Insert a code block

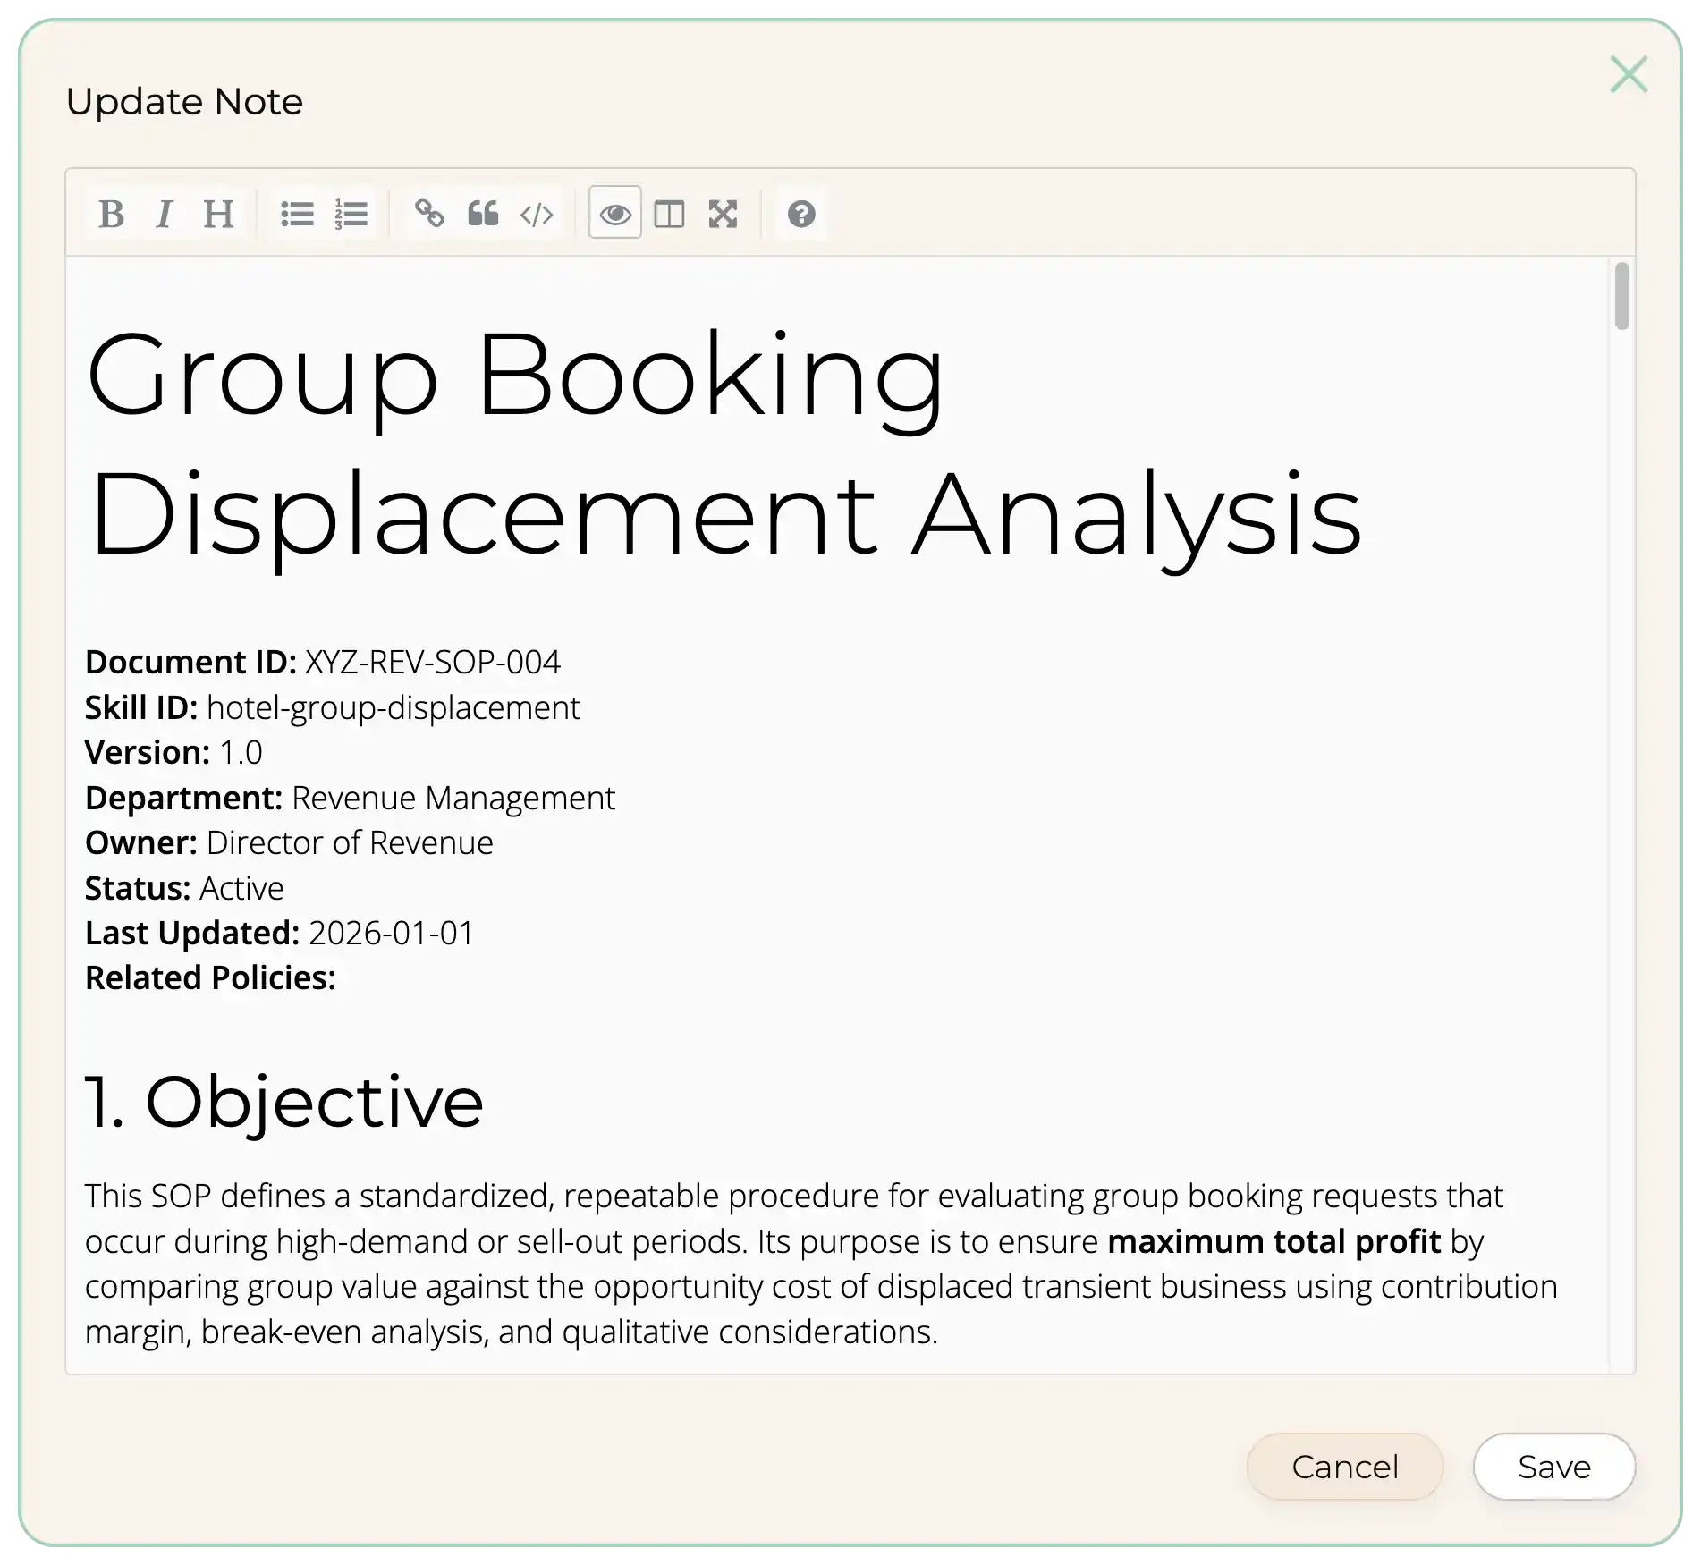click(x=537, y=214)
